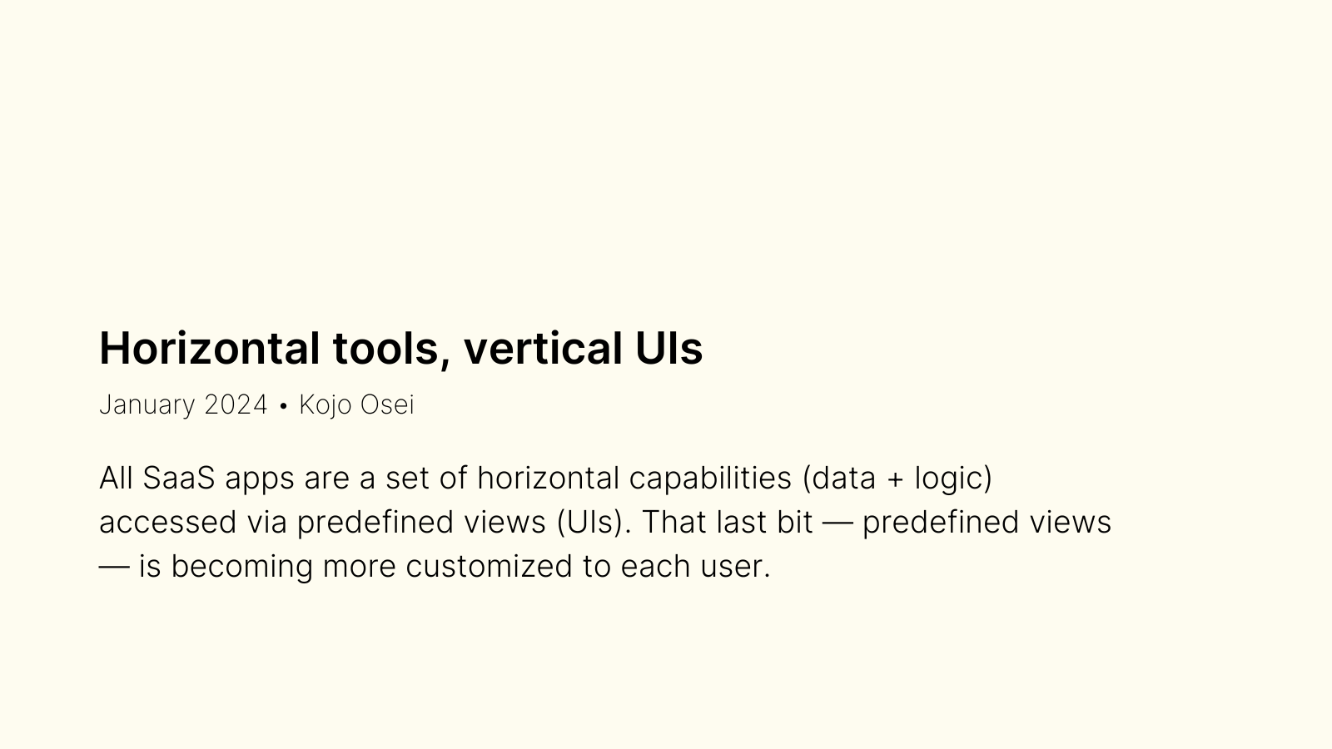
Task: Click the word "capabilities" in the first line
Action: pyautogui.click(x=710, y=479)
